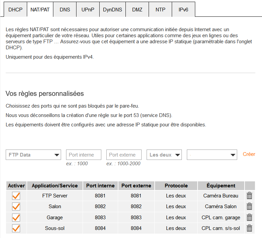Delete the Salon rule with trash icon
Viewport: 262px width, 238px height.
249,206
